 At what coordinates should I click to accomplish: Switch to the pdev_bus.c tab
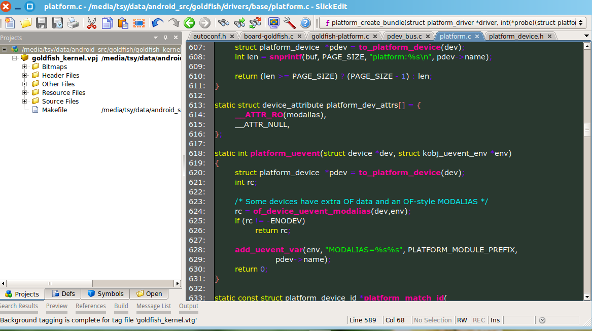404,36
